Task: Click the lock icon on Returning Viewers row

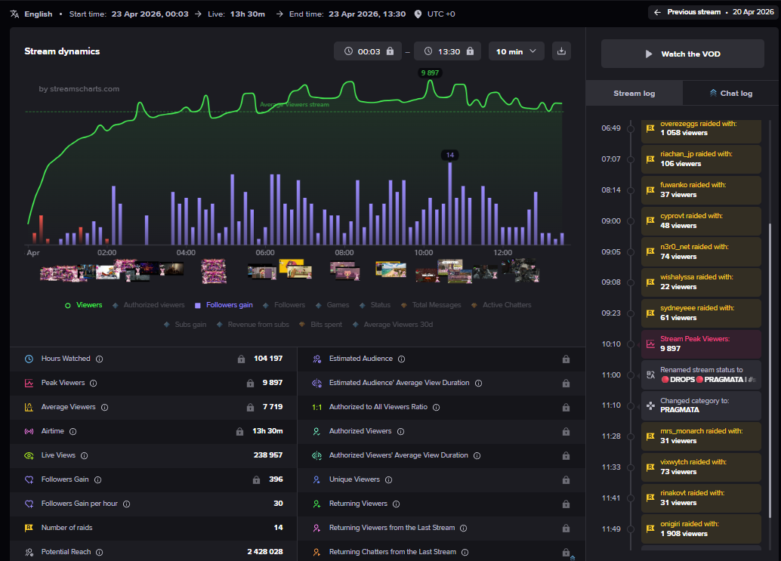Action: (566, 504)
